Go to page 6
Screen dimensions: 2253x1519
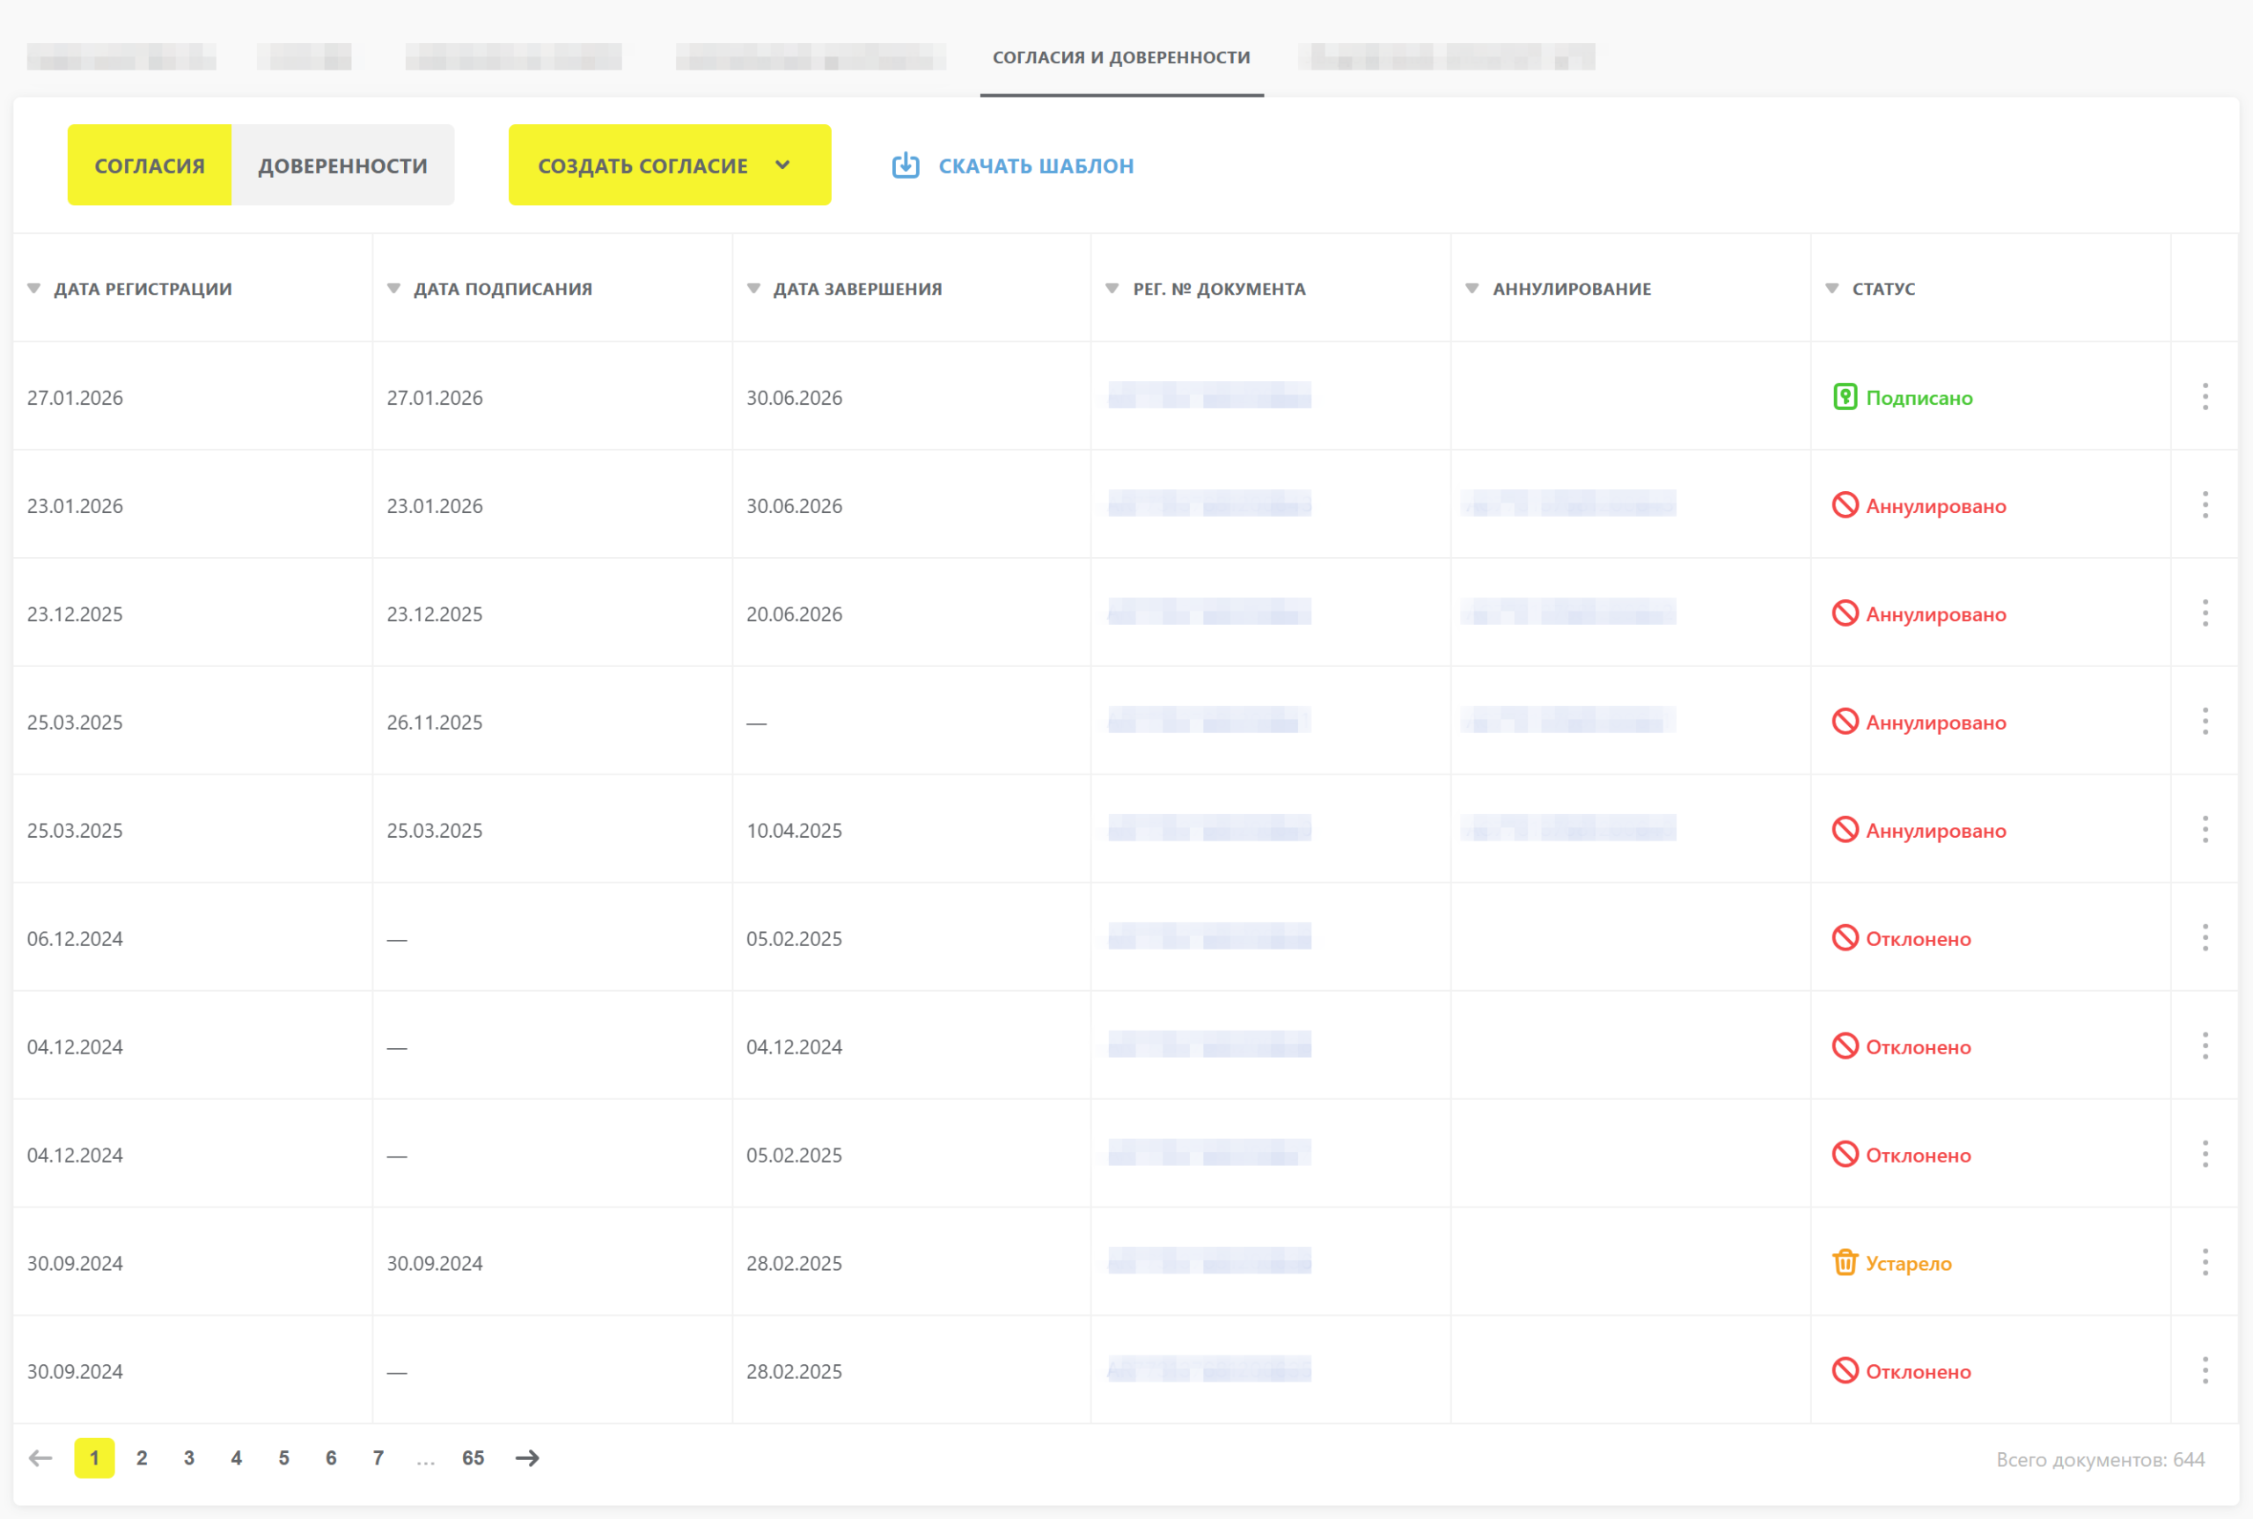(x=331, y=1458)
